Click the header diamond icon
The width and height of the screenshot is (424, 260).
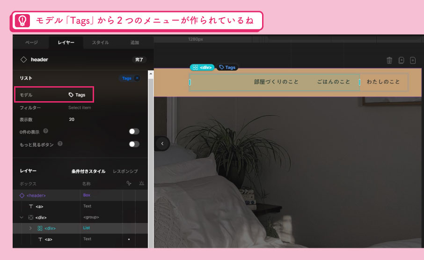tap(23, 59)
